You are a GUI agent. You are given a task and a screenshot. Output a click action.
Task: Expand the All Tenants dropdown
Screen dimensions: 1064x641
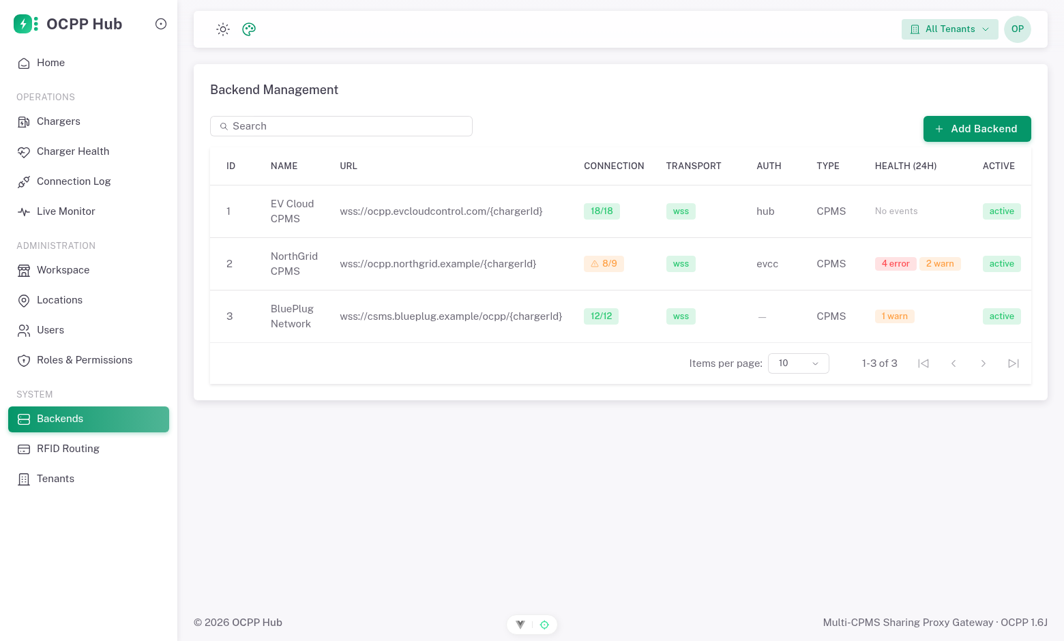coord(949,29)
